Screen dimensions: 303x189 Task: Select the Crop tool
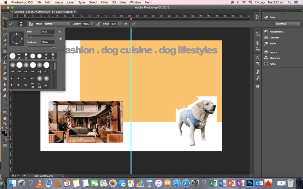[5, 40]
